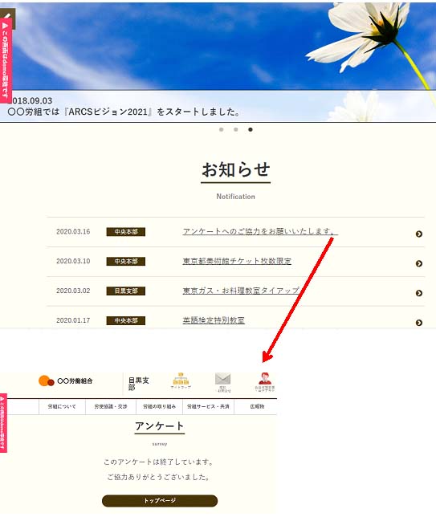Open the 労組サービス・共済 menu
Screen dimensions: 436x517
click(208, 406)
